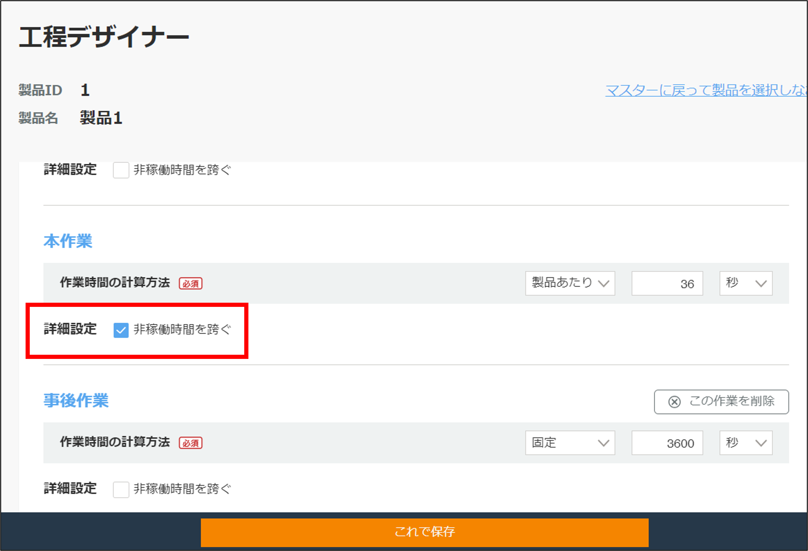Image resolution: width=808 pixels, height=551 pixels.
Task: Click the 本作業 section heading
Action: click(68, 241)
